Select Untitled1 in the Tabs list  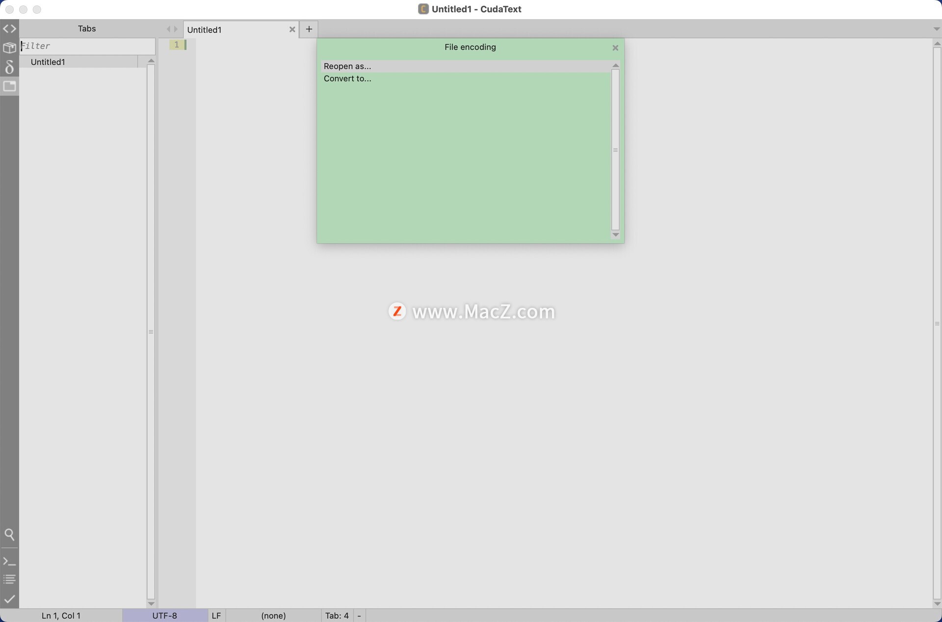pos(48,62)
